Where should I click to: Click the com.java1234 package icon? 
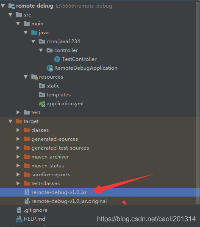coord(42,41)
